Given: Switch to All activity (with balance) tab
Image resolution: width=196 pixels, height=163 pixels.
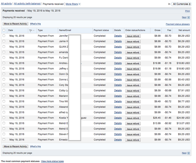Looking at the screenshot, I should point(27,4).
